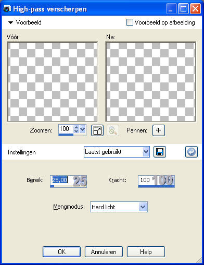Click the fit-to-window preview icon
This screenshot has width=204, height=265.
pos(97,130)
